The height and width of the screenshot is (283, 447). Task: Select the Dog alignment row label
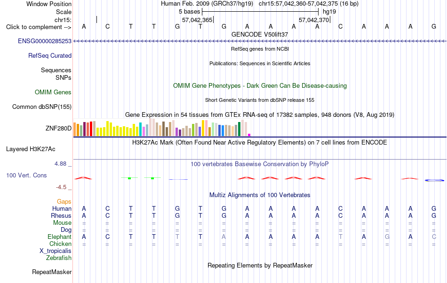point(66,229)
